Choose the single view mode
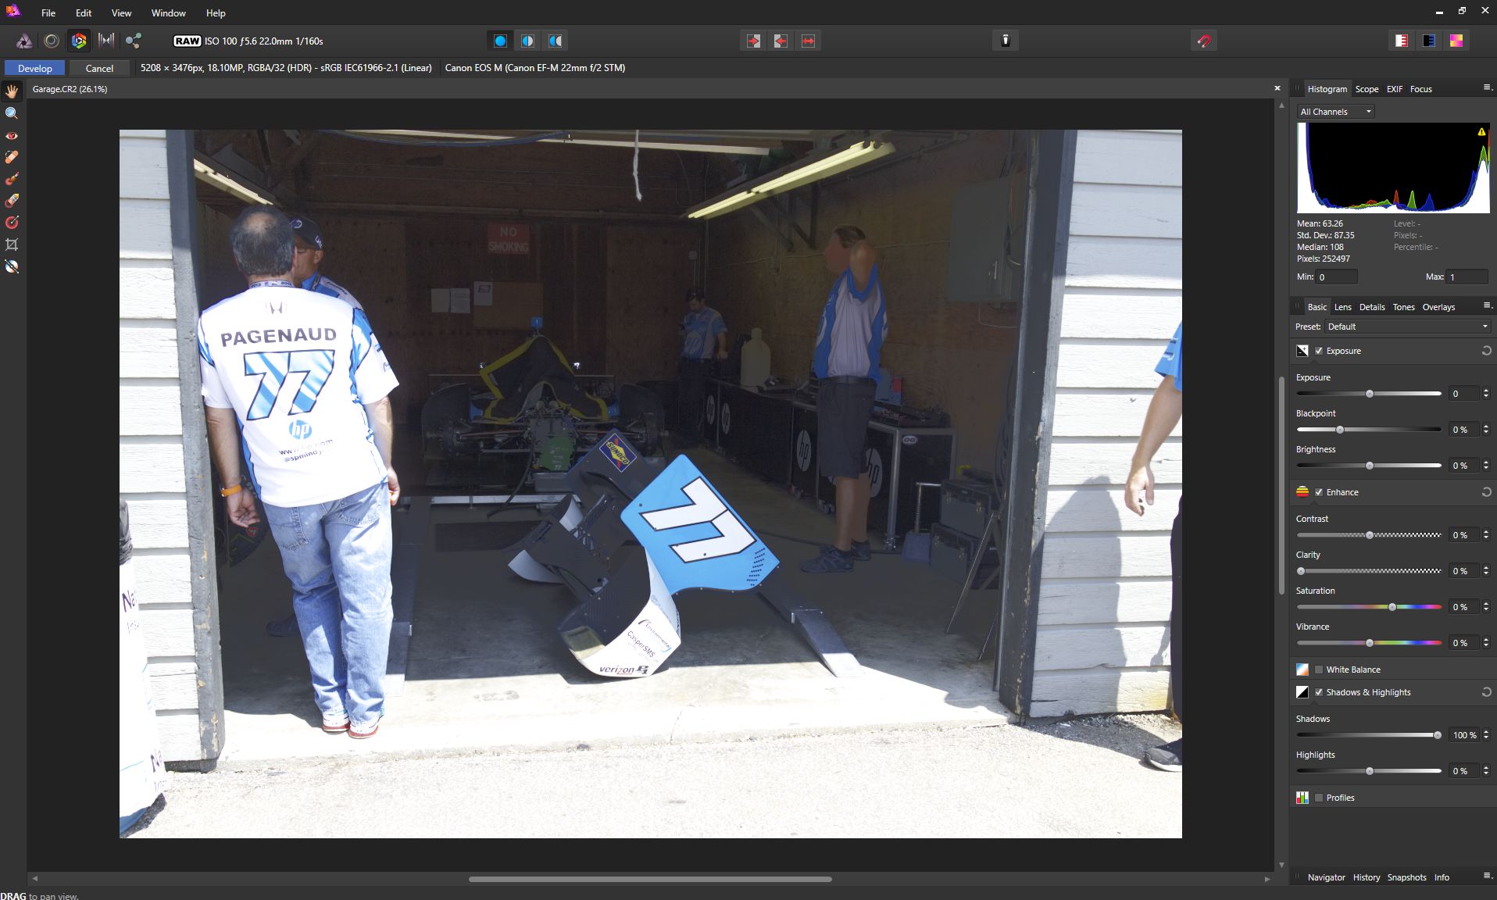The height and width of the screenshot is (900, 1497). pyautogui.click(x=501, y=41)
